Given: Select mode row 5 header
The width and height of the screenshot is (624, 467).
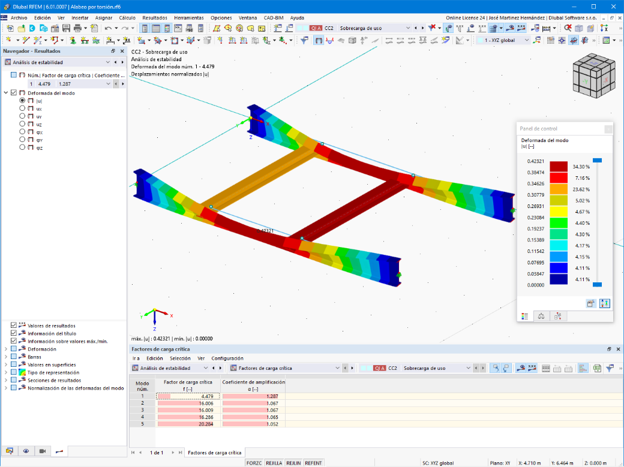Looking at the screenshot, I should click(x=142, y=424).
